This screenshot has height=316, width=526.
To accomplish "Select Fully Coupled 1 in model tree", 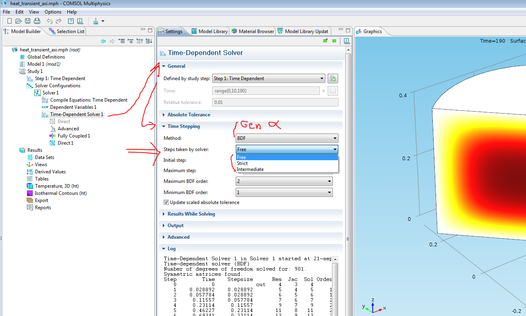I will (x=74, y=136).
